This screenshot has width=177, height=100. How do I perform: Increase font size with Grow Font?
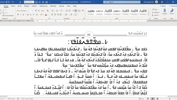pos(36,11)
